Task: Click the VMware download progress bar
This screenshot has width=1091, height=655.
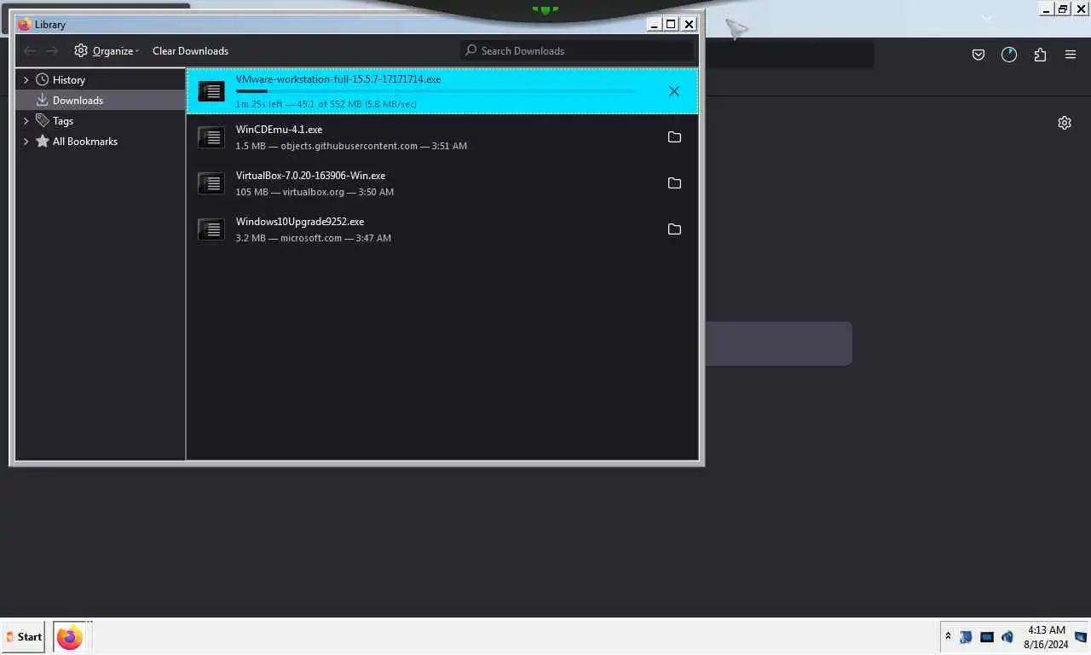Action: [x=435, y=91]
